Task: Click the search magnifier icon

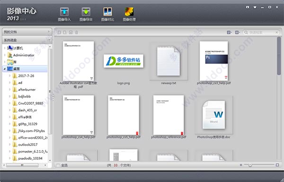Action: click(x=246, y=32)
